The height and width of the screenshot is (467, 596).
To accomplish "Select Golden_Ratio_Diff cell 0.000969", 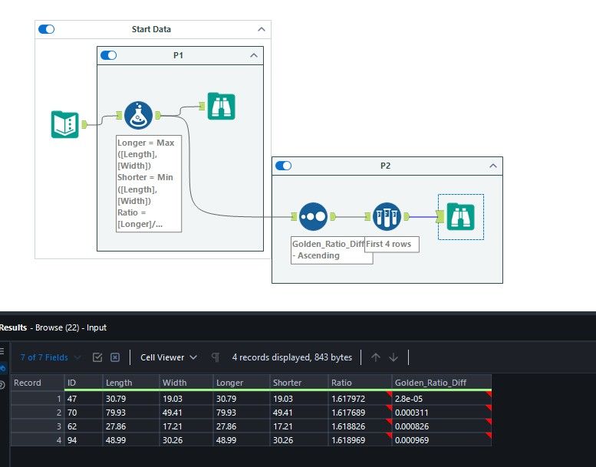I will point(442,440).
